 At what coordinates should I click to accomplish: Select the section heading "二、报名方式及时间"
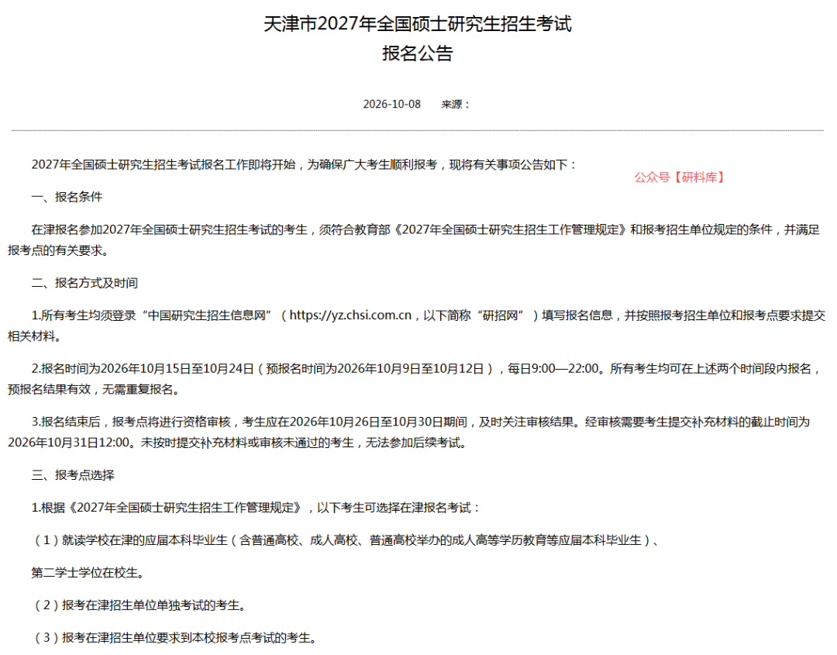(x=84, y=283)
